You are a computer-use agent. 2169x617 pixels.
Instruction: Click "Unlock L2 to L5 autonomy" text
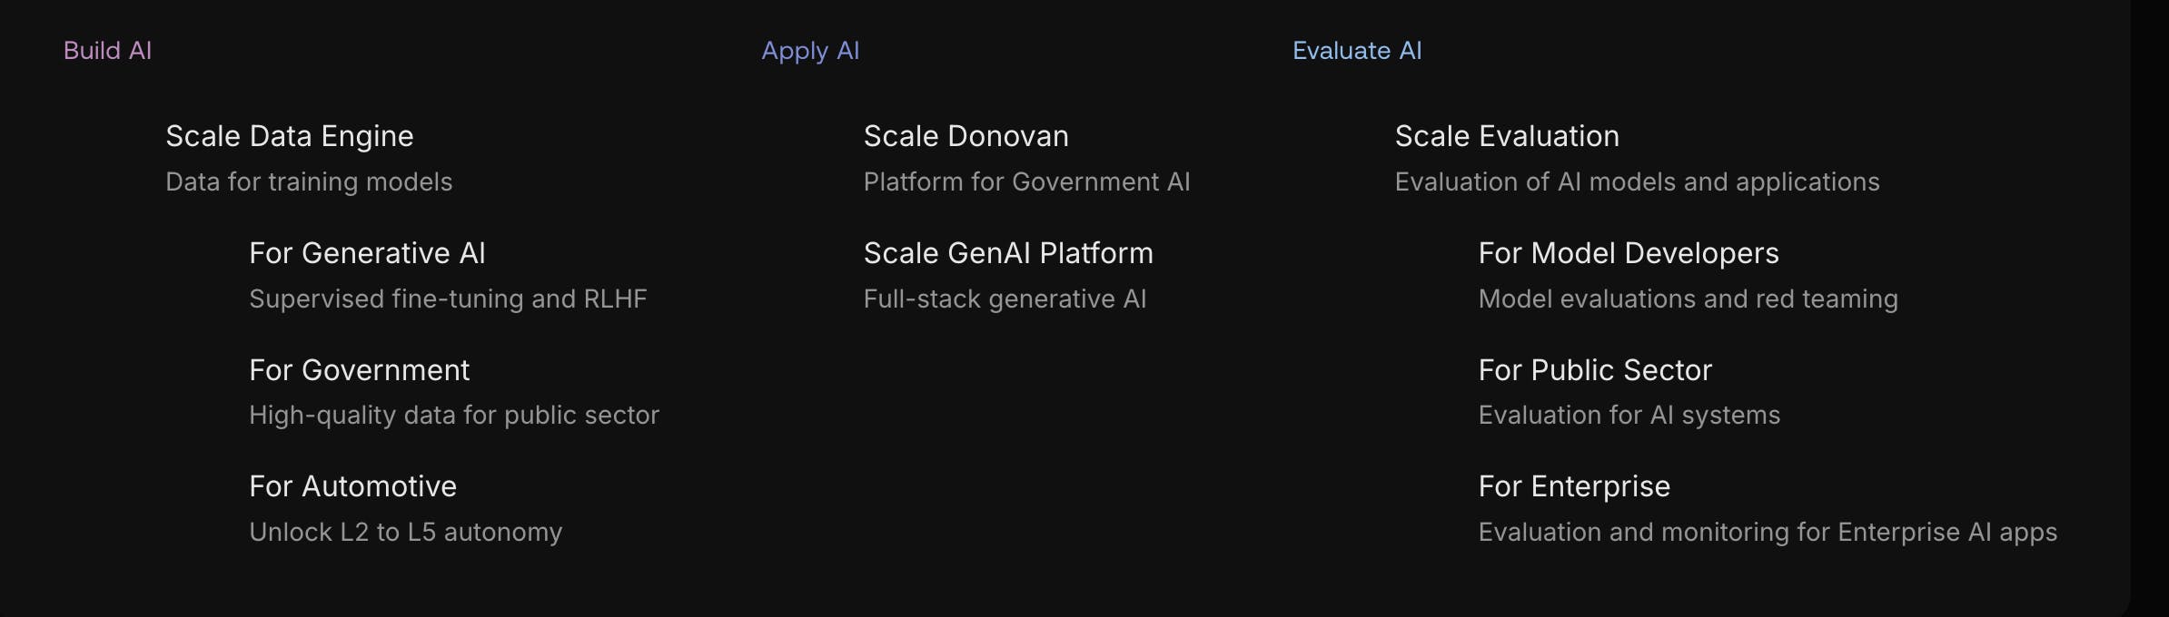pos(405,533)
